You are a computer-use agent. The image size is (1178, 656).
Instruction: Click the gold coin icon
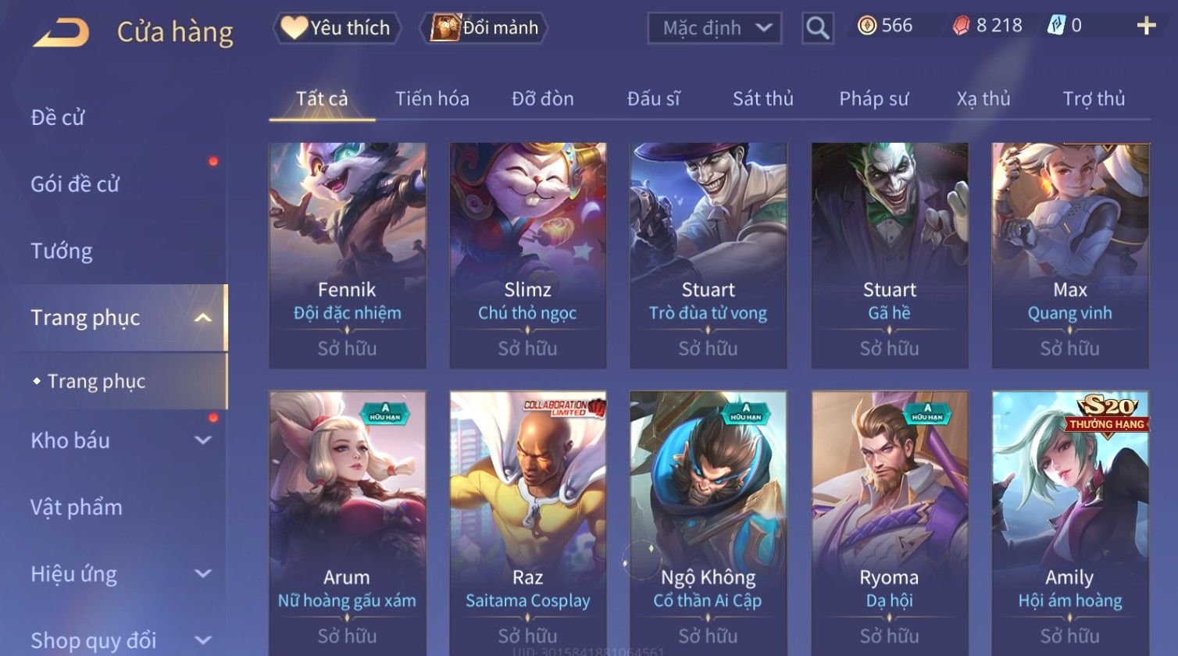coord(867,26)
